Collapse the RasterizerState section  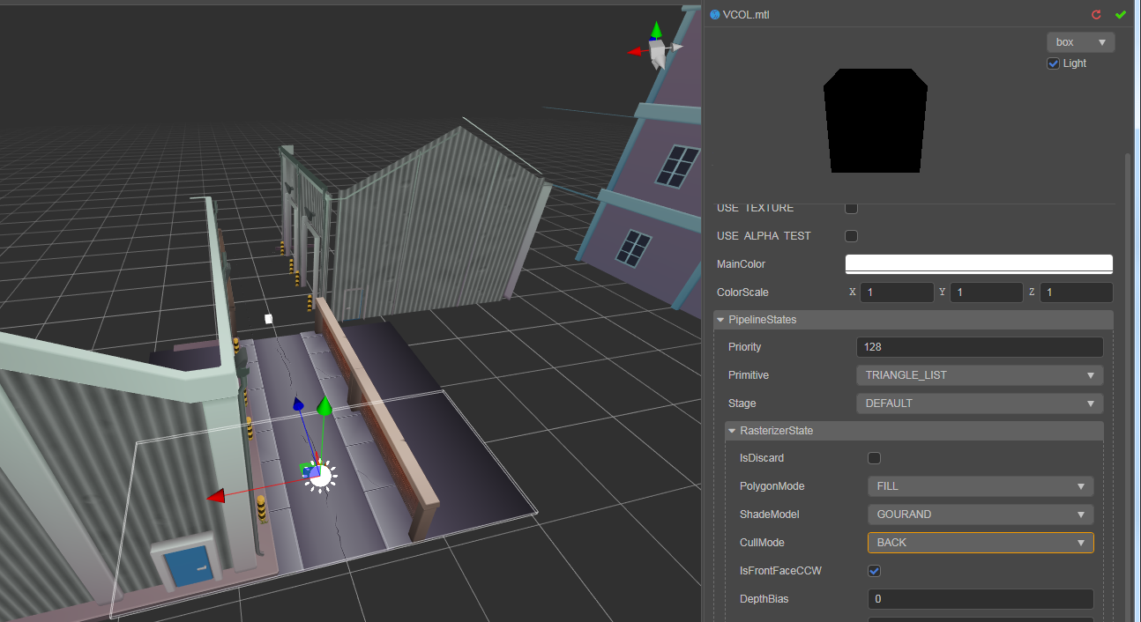732,431
